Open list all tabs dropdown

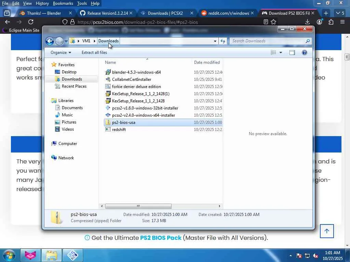[340, 13]
